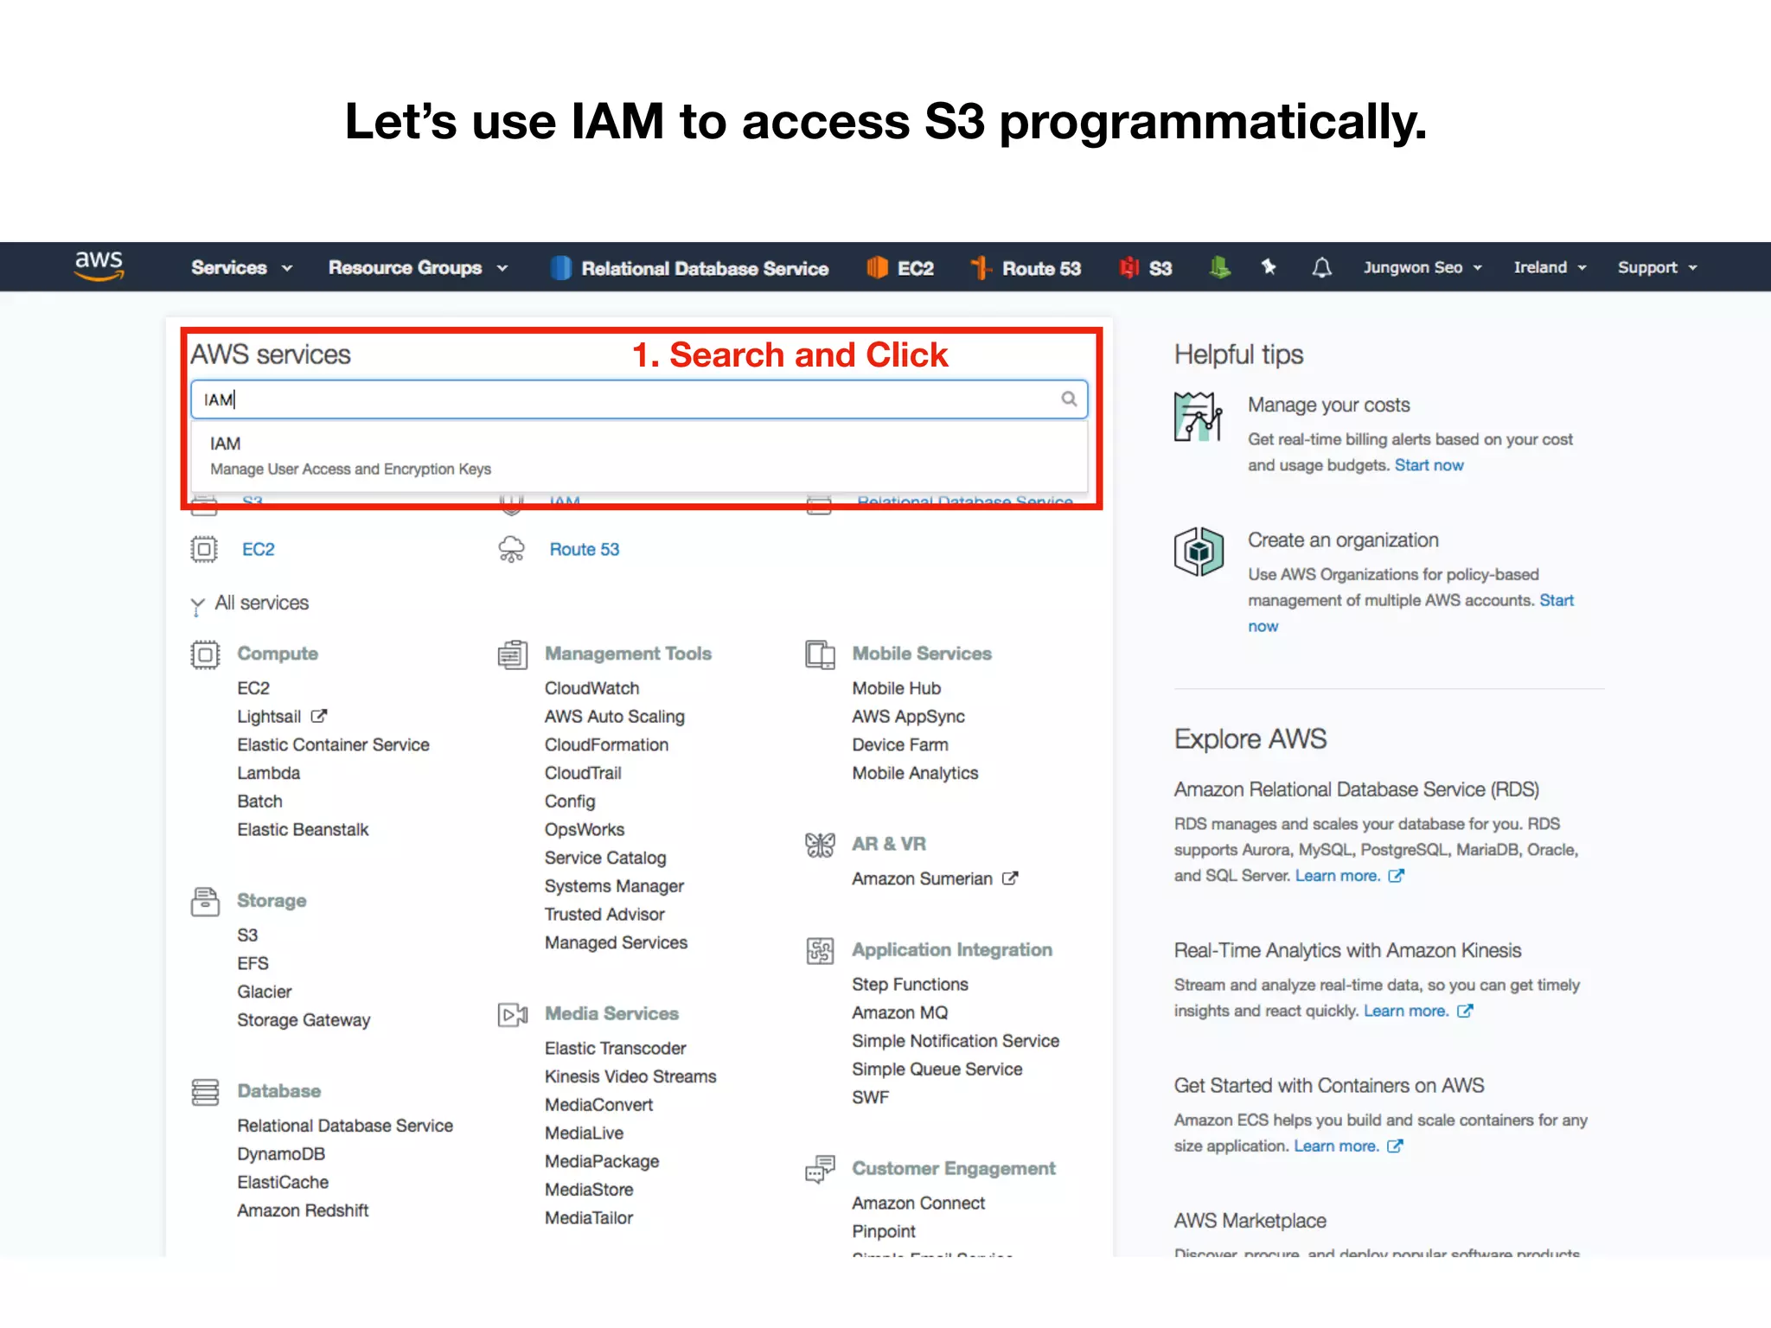1771x1328 pixels.
Task: Click the Compute category icon
Action: click(205, 654)
